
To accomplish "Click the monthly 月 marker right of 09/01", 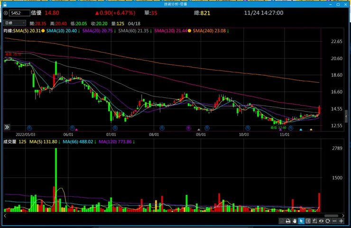I will coord(207,128).
